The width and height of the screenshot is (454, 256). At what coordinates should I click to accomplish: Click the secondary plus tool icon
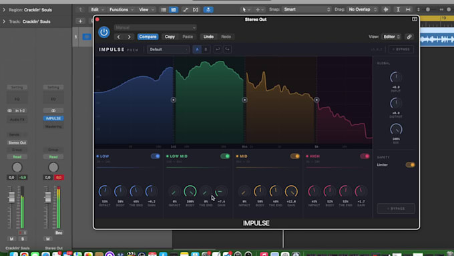tap(258, 9)
